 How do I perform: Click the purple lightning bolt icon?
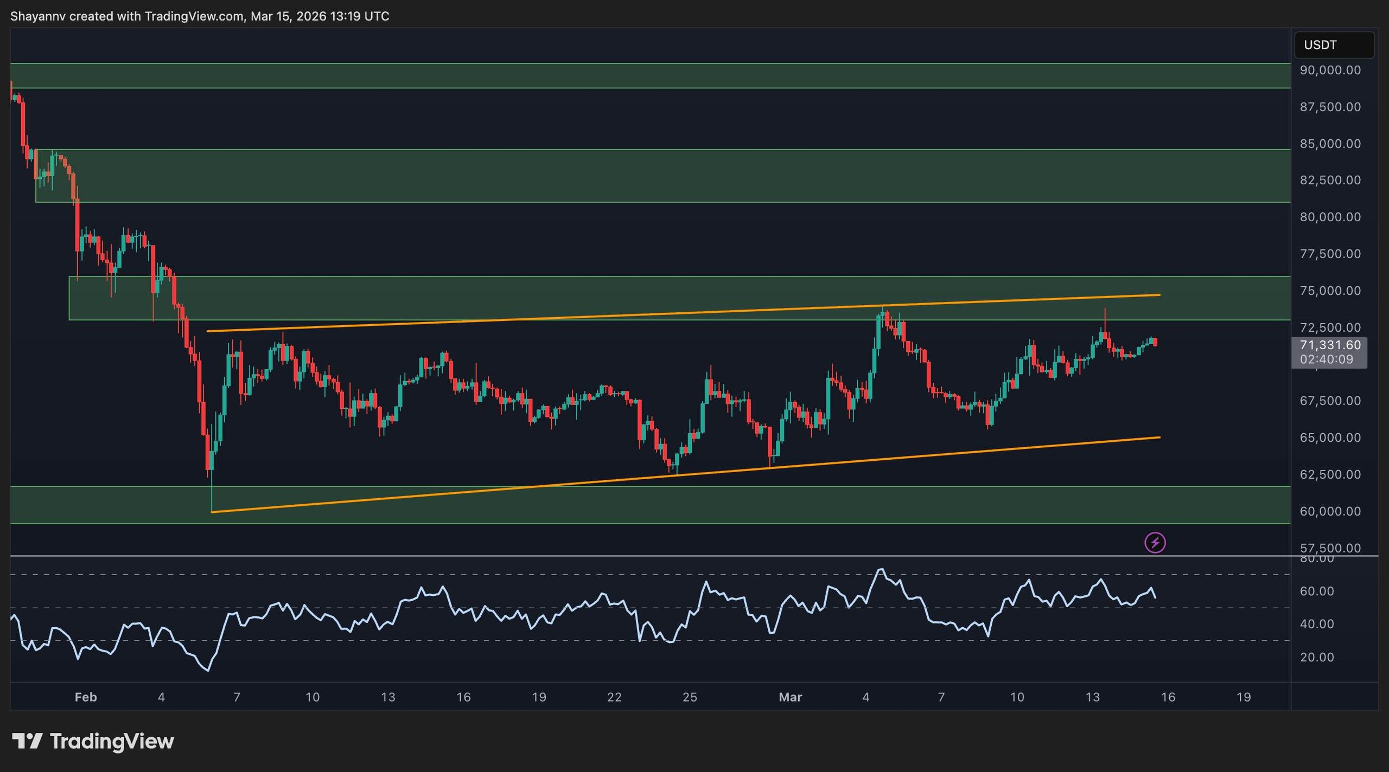pyautogui.click(x=1155, y=542)
